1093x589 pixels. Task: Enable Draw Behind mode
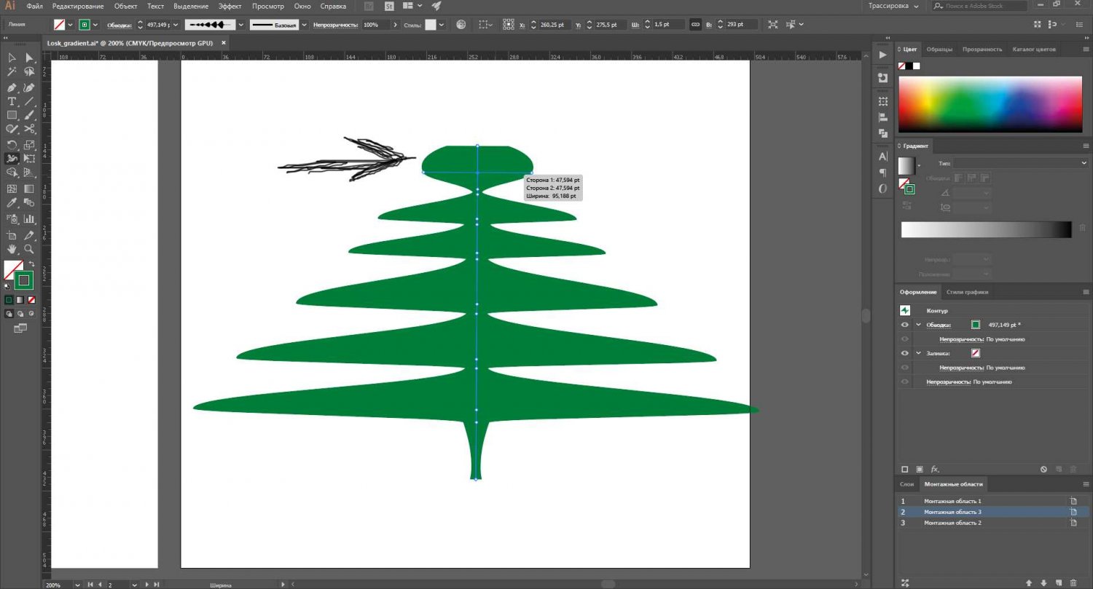[x=20, y=314]
